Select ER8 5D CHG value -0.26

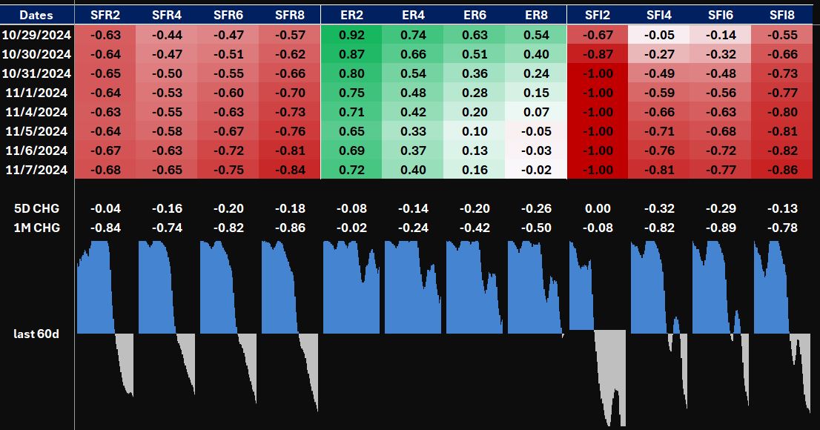point(536,208)
